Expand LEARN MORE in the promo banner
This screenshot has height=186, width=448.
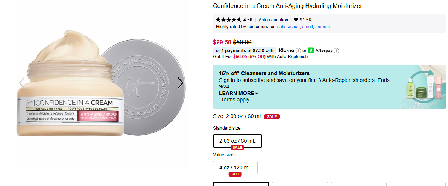tap(238, 93)
